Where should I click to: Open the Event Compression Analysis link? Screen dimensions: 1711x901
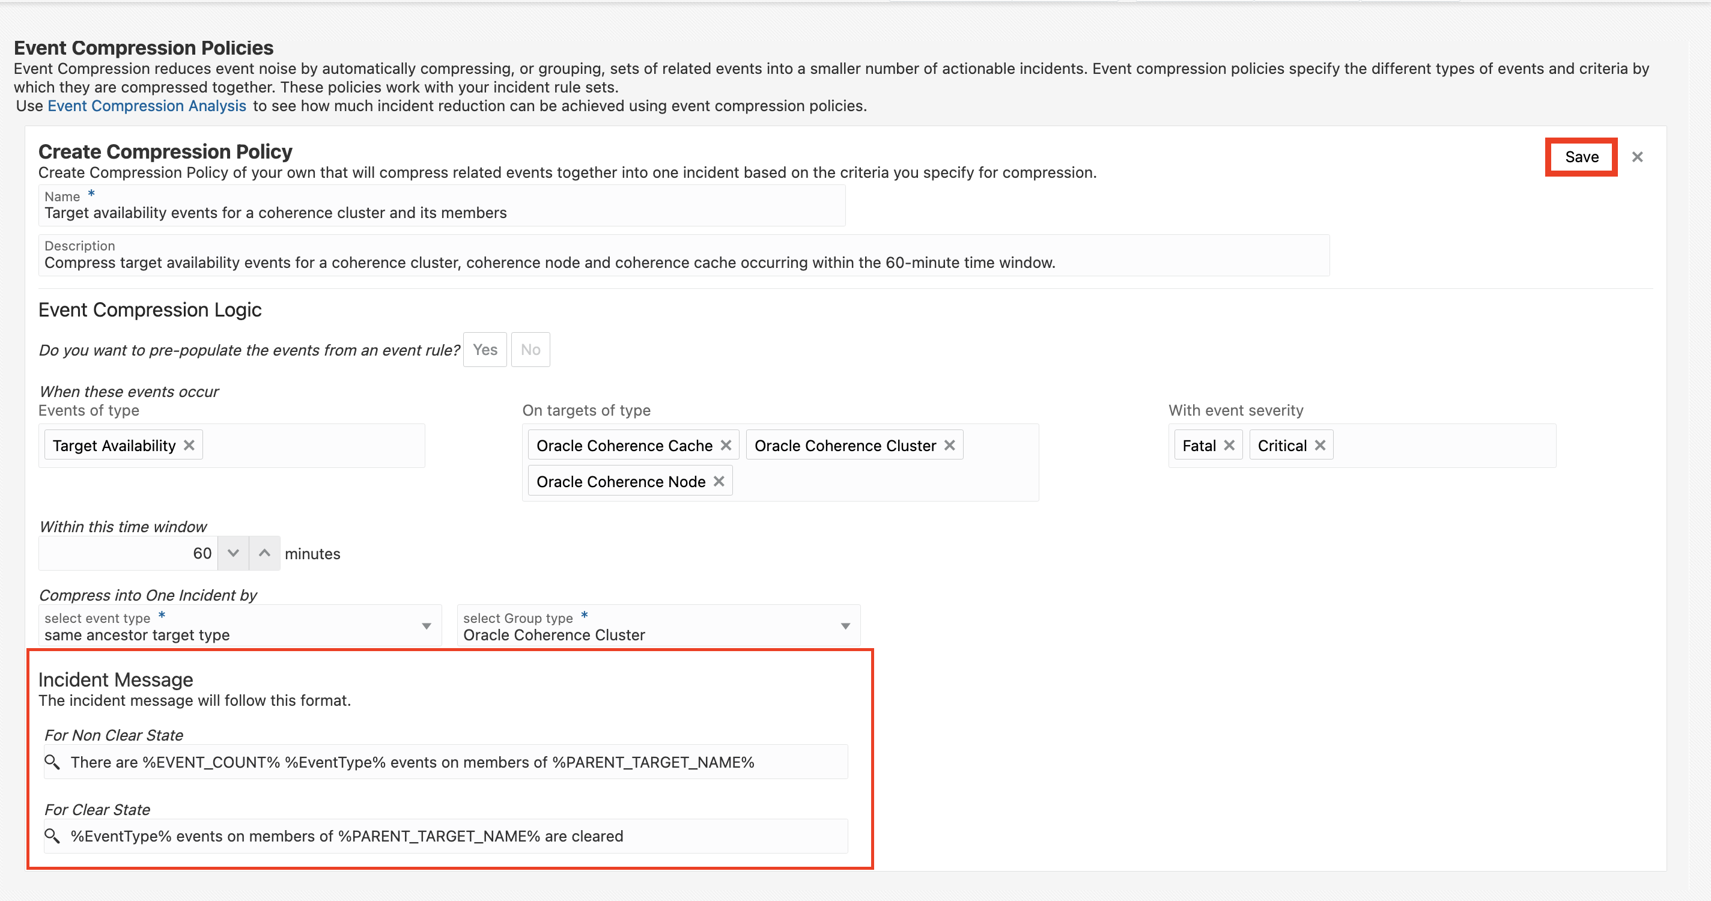pos(147,106)
